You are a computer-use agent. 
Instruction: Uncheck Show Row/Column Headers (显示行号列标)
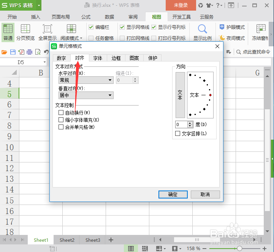154,27
